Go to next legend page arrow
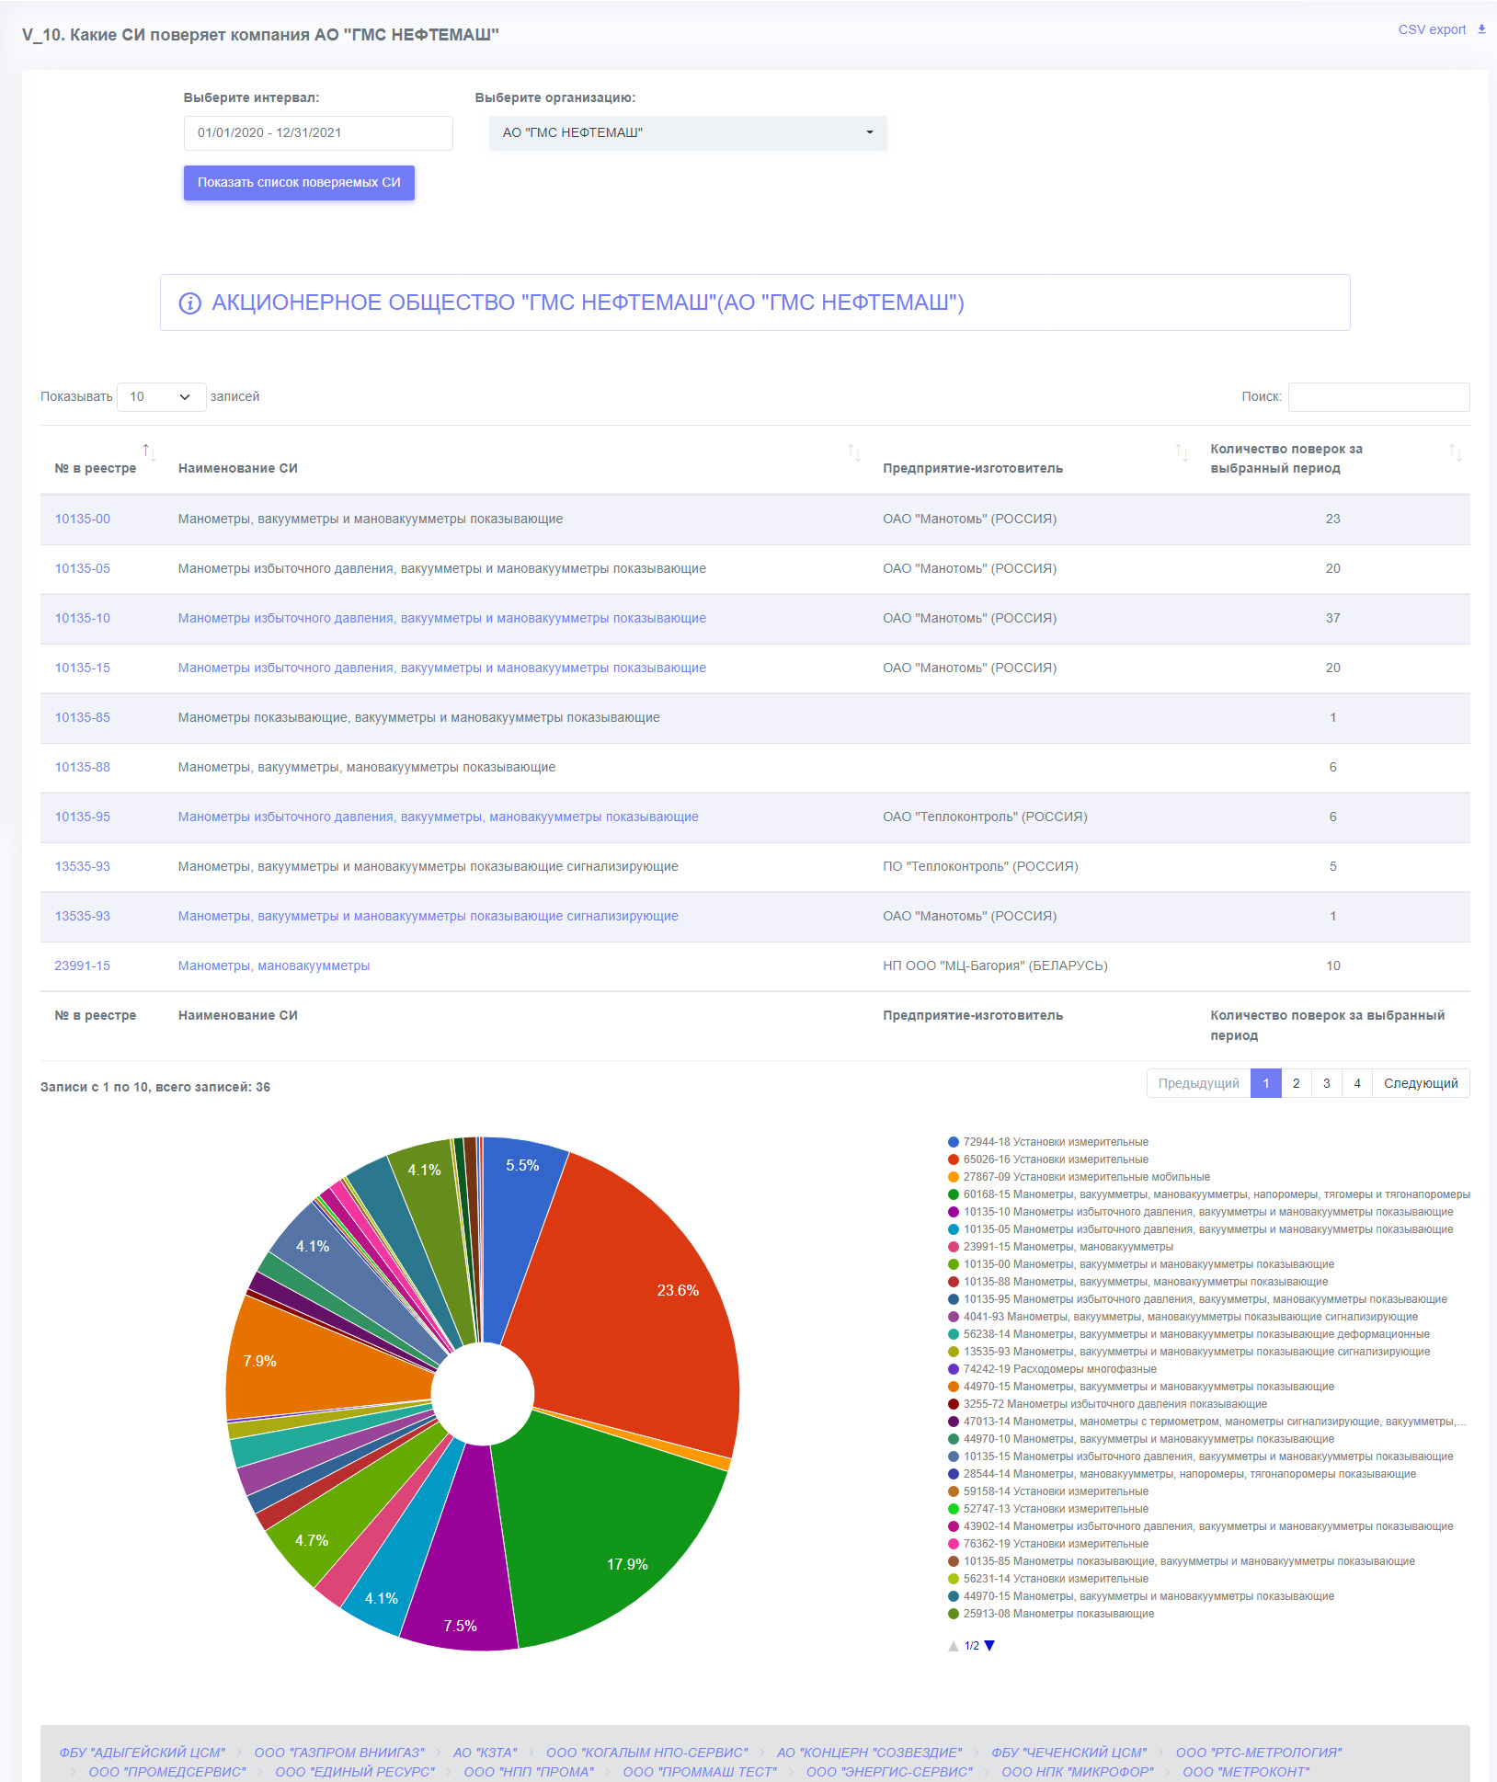 989,1646
